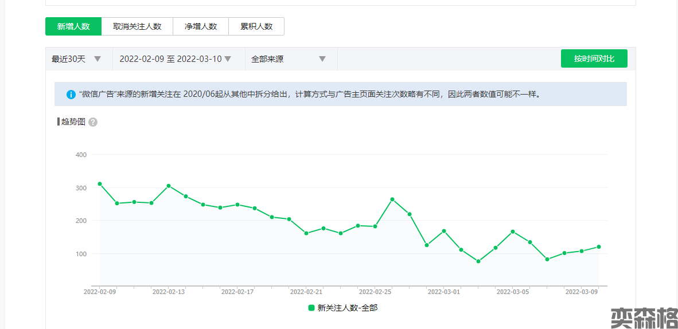This screenshot has width=678, height=329.
Task: Click the help question mark beside 趋势图
Action: pos(93,122)
